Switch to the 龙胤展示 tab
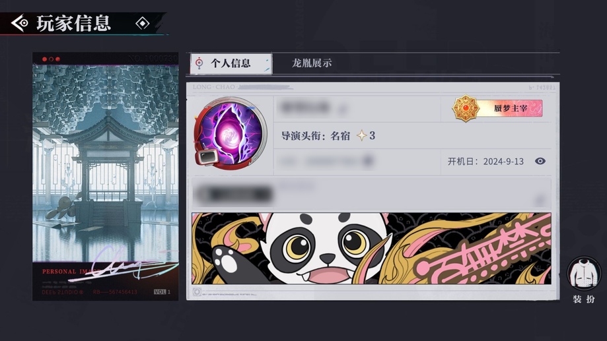Viewport: 607px width, 341px height. pos(312,63)
